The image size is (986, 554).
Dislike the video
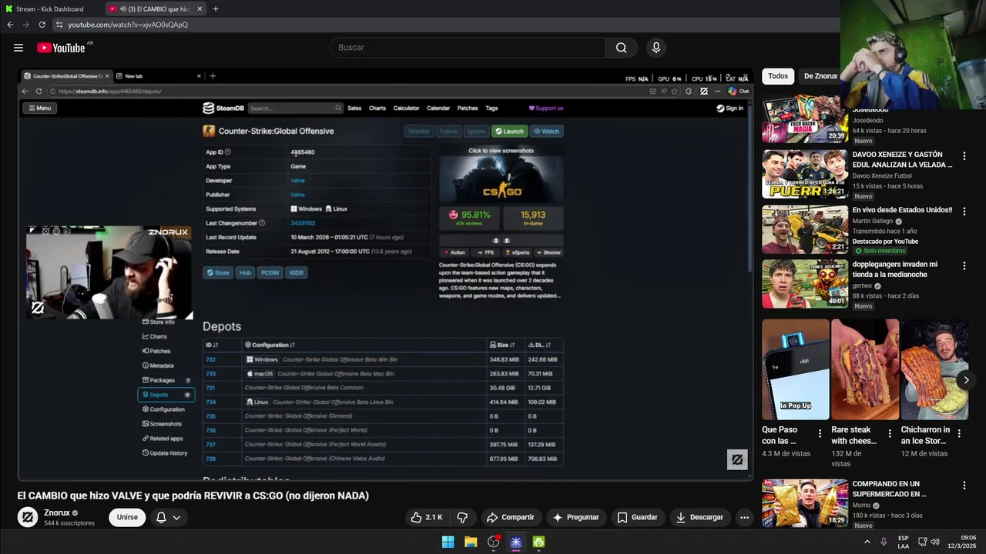(462, 517)
